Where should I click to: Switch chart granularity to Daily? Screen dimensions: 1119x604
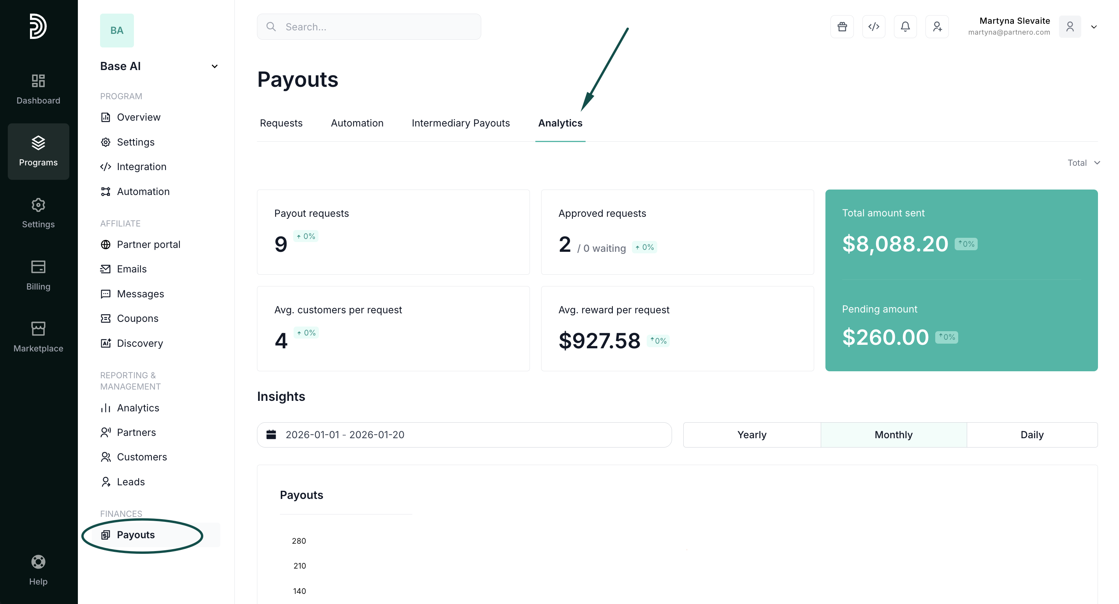tap(1032, 435)
